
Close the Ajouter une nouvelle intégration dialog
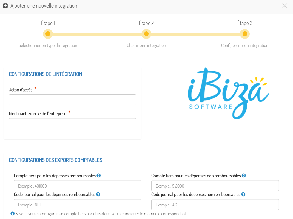[285, 6]
